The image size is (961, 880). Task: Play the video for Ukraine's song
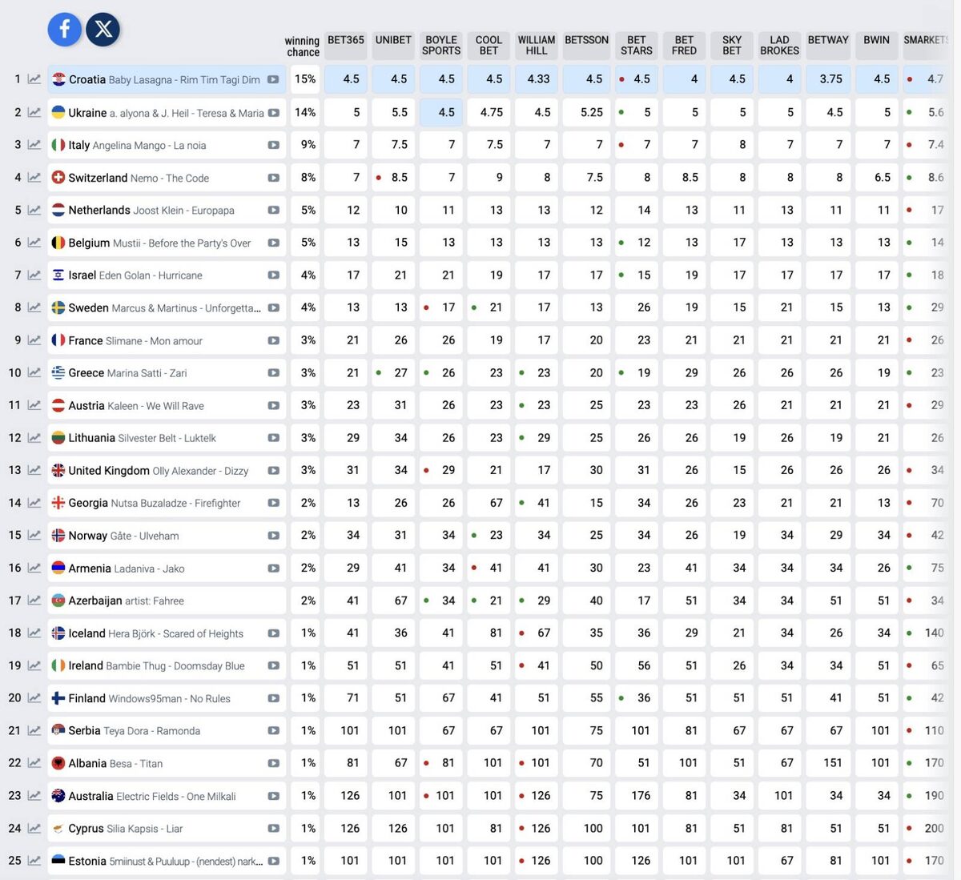pyautogui.click(x=274, y=113)
